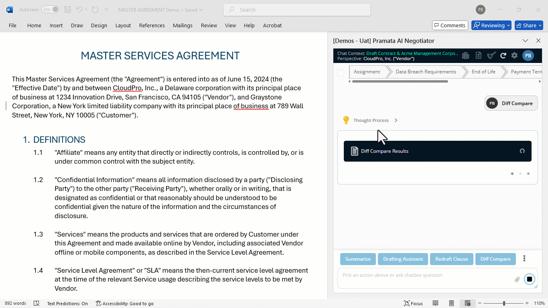Click the stop generation button
This screenshot has height=308, width=548.
[530, 279]
